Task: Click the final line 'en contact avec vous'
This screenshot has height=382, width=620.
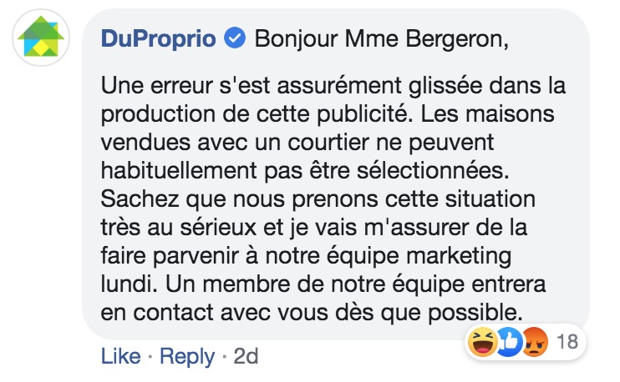Action: click(x=312, y=313)
